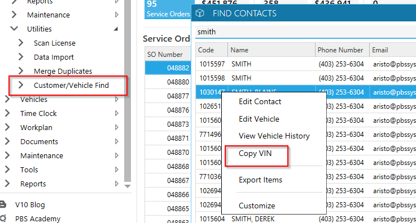Expand the Merge Duplicates chevron
This screenshot has height=223, width=416.
pos(21,71)
